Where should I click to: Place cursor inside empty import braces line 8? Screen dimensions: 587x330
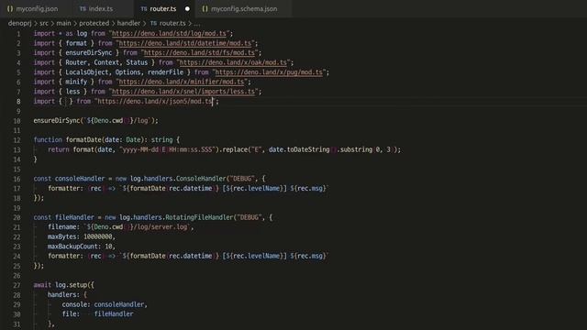[65, 102]
